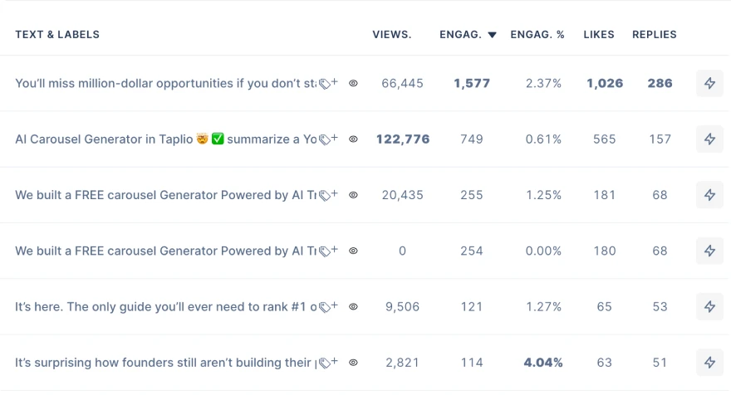Sort by LIKES column header

(x=599, y=35)
